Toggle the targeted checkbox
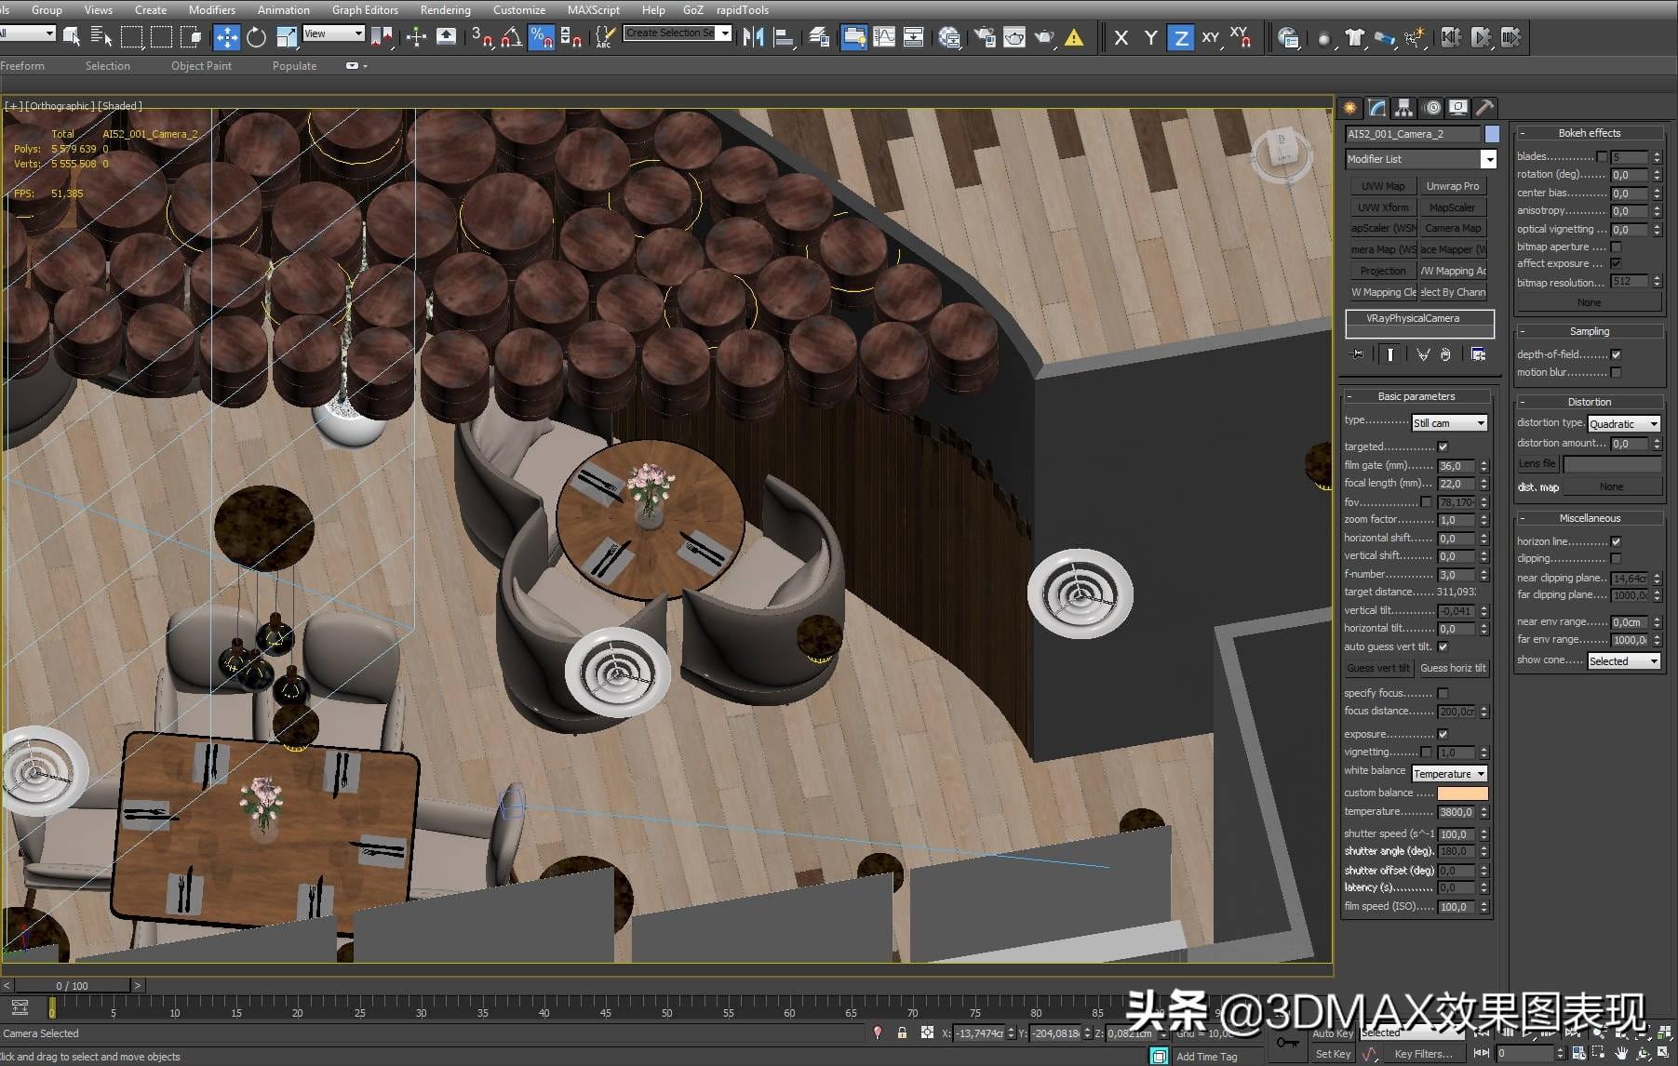Screen dimensions: 1678x1066 1443,447
